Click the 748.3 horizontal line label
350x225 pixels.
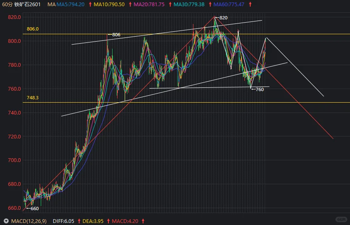[33, 98]
